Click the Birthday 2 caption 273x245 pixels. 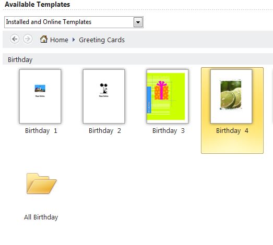click(x=105, y=131)
